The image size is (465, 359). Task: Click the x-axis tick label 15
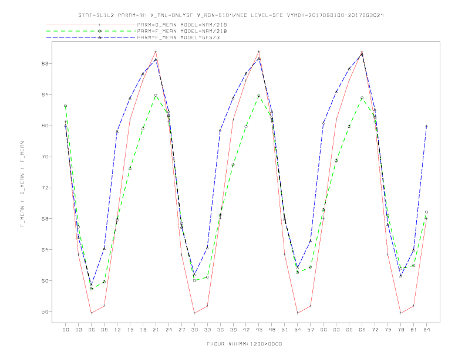(x=130, y=330)
